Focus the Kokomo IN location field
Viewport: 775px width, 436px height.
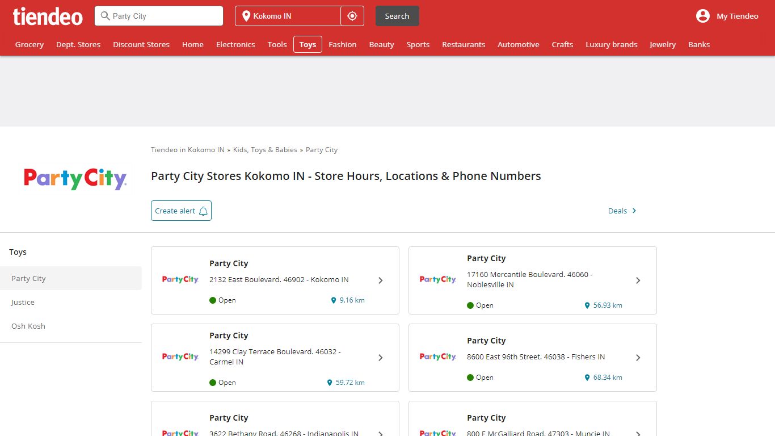[x=288, y=16]
